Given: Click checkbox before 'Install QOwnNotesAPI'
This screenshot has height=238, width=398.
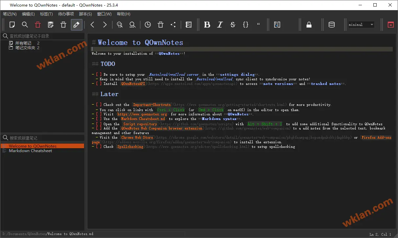Looking at the screenshot, I should pos(99,84).
